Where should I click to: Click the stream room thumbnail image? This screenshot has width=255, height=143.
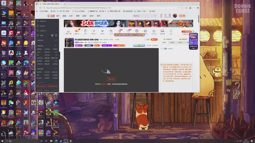coord(69,43)
